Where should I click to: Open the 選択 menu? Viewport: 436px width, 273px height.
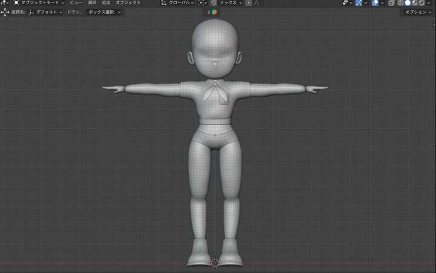point(92,2)
